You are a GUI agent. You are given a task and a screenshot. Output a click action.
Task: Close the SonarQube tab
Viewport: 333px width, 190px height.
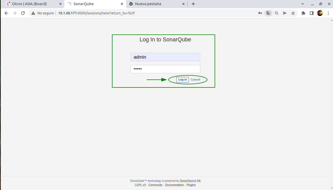122,4
